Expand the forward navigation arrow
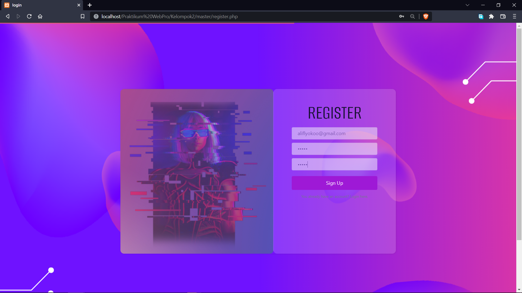Image resolution: width=522 pixels, height=293 pixels. (x=18, y=16)
